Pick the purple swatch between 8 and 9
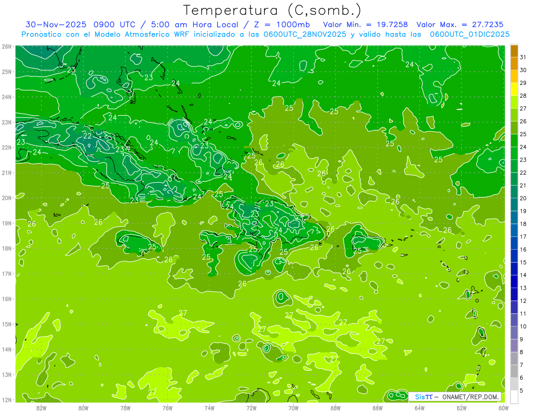Image resolution: width=535 pixels, height=414 pixels. (x=514, y=345)
